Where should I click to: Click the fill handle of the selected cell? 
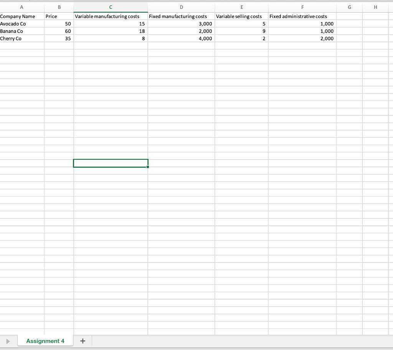(x=148, y=168)
